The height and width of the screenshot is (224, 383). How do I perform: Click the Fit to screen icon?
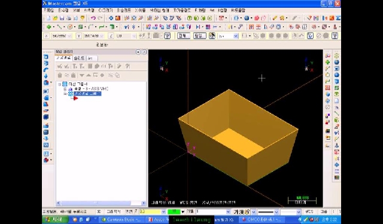111,18
